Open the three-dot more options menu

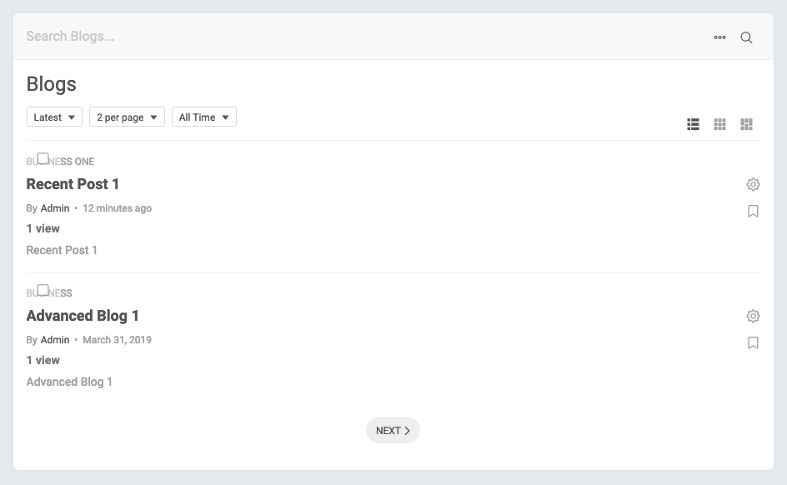pyautogui.click(x=719, y=37)
